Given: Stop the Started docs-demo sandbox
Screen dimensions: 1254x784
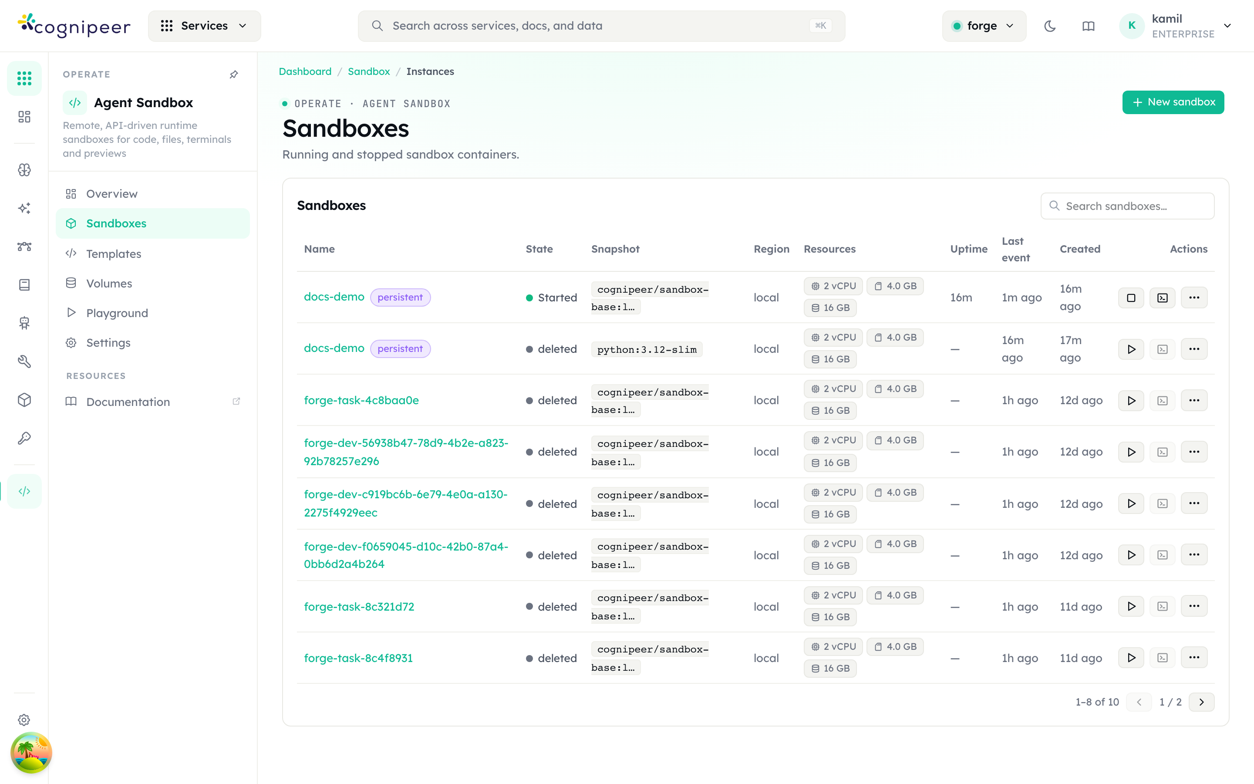Looking at the screenshot, I should (1131, 297).
